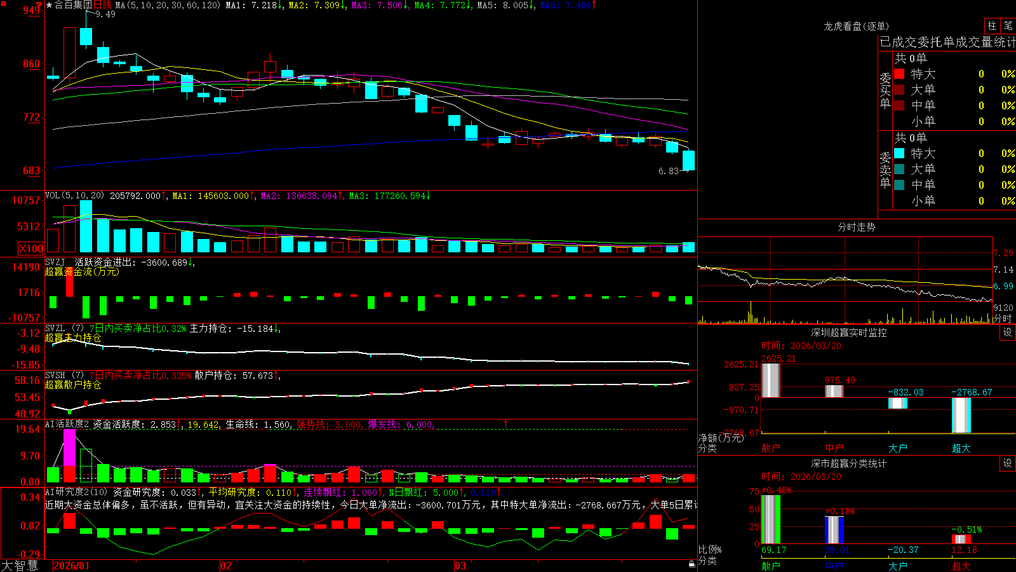Click the lock icon at the chart's bottom-right
This screenshot has height=572, width=1016.
(692, 564)
